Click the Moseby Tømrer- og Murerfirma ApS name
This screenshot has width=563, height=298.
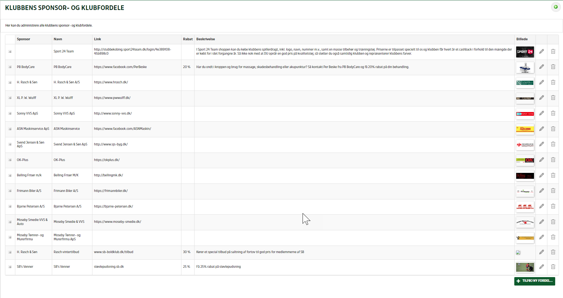pos(67,237)
